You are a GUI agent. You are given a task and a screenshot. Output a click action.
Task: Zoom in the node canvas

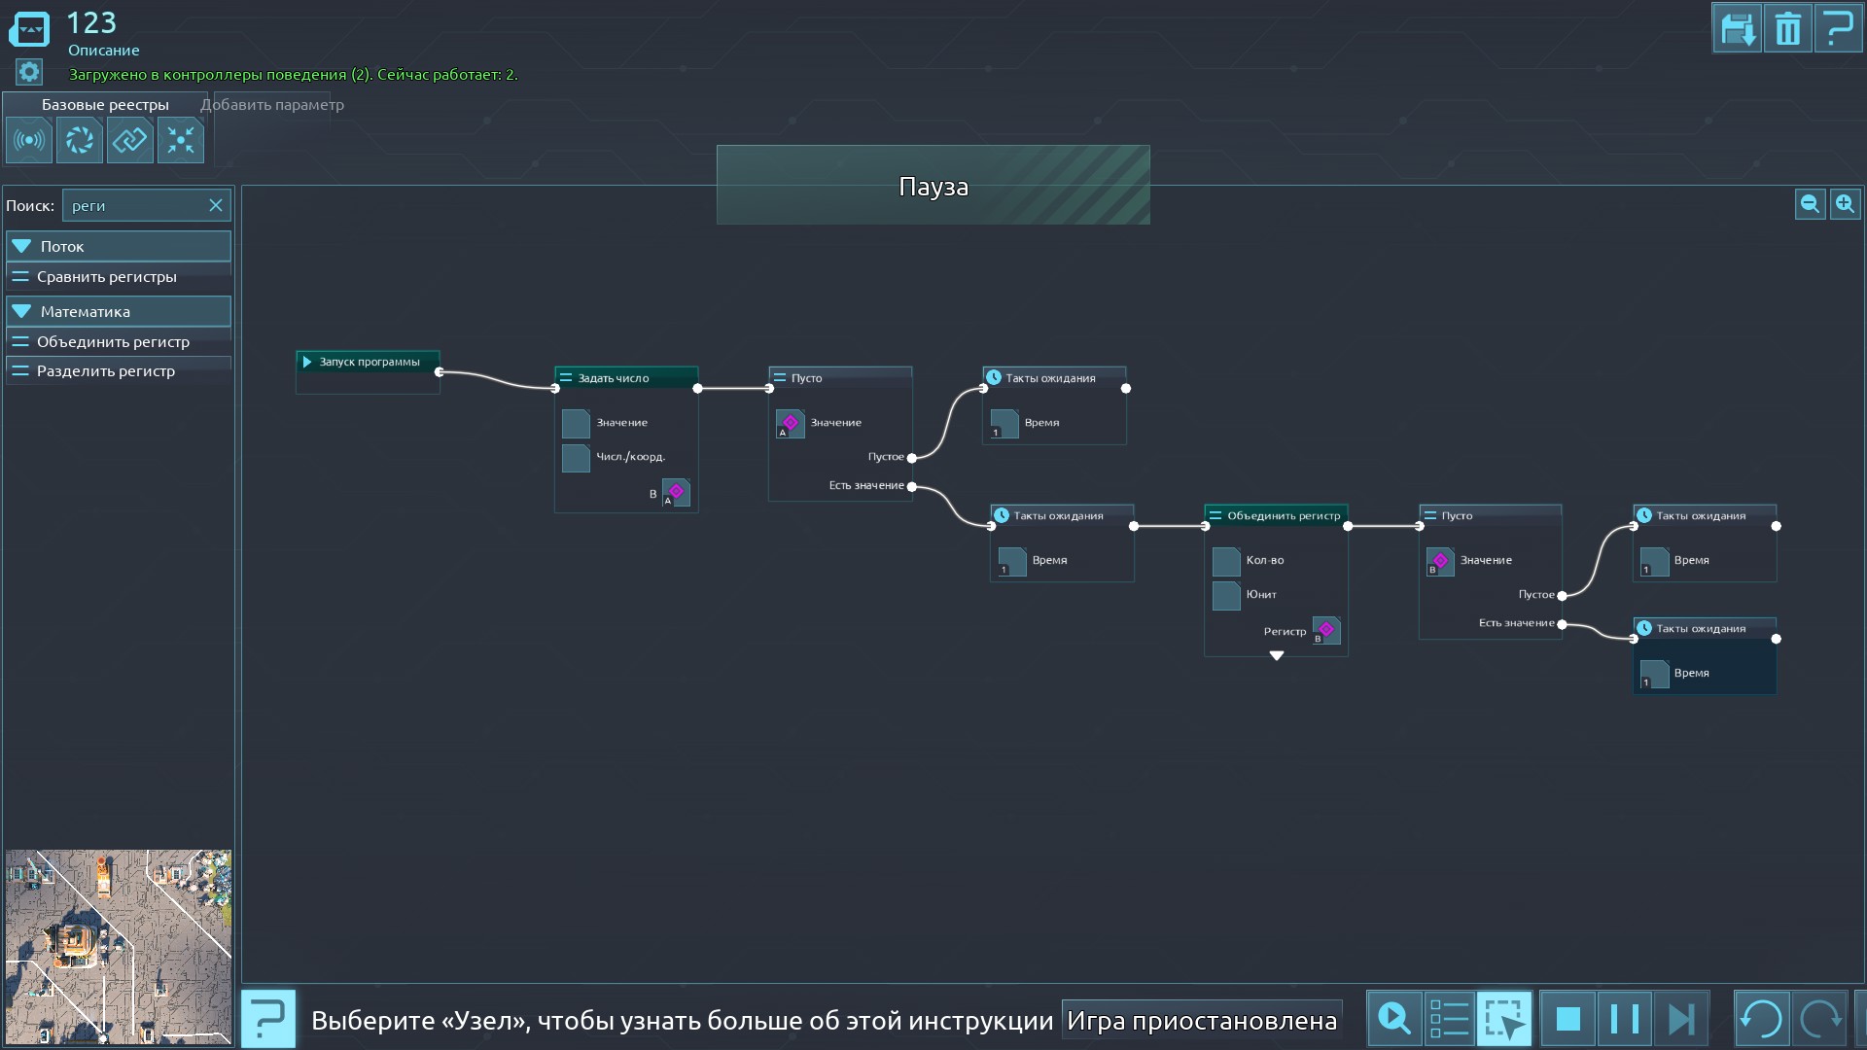(1845, 204)
